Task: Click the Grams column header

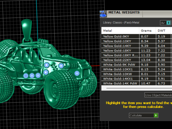Action: (147, 31)
